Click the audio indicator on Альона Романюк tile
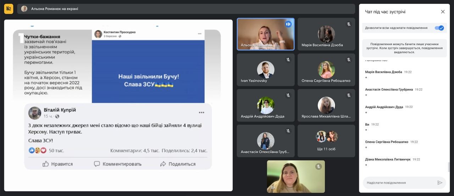This screenshot has height=196, width=454. click(x=288, y=24)
